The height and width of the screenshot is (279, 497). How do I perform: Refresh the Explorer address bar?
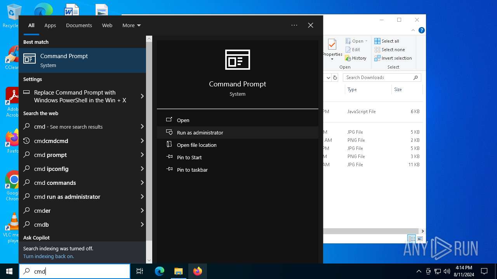click(x=335, y=77)
